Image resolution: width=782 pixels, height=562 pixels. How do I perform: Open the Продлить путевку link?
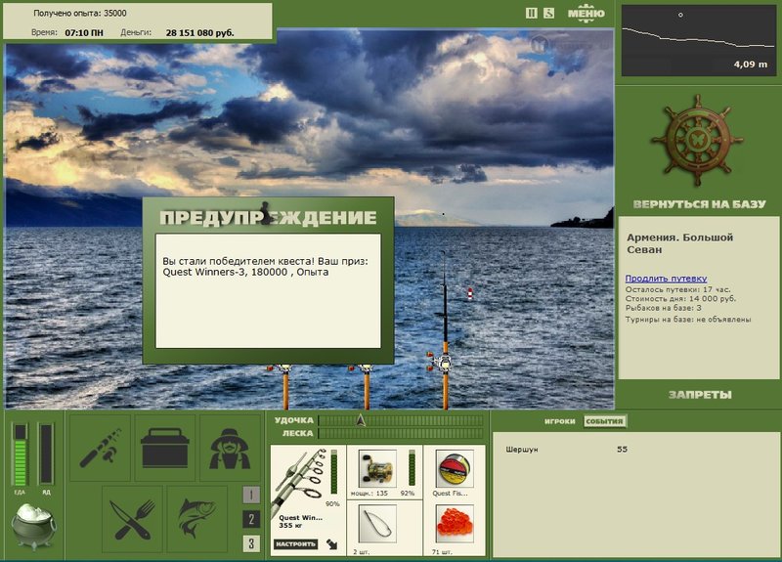click(666, 279)
